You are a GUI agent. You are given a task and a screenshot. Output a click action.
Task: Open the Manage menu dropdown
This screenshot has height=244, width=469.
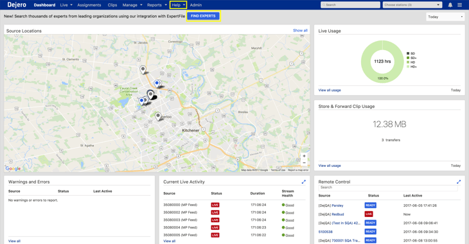[x=132, y=4]
